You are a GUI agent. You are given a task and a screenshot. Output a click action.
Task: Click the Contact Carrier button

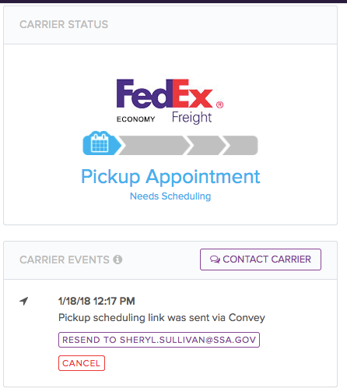click(261, 260)
